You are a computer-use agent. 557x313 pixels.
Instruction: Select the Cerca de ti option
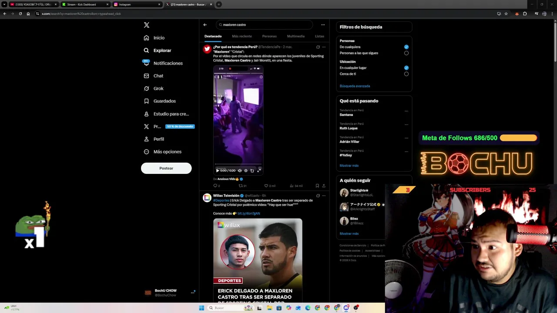click(406, 74)
